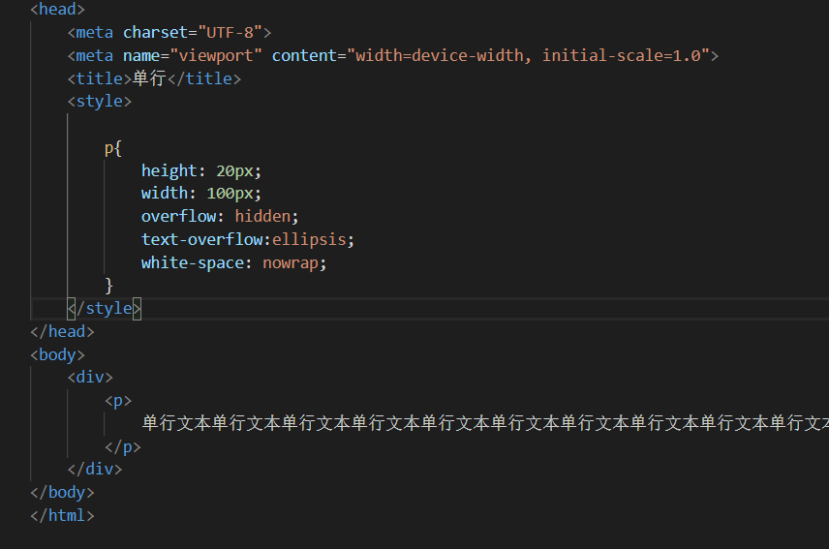Click the opening style tag

100,101
